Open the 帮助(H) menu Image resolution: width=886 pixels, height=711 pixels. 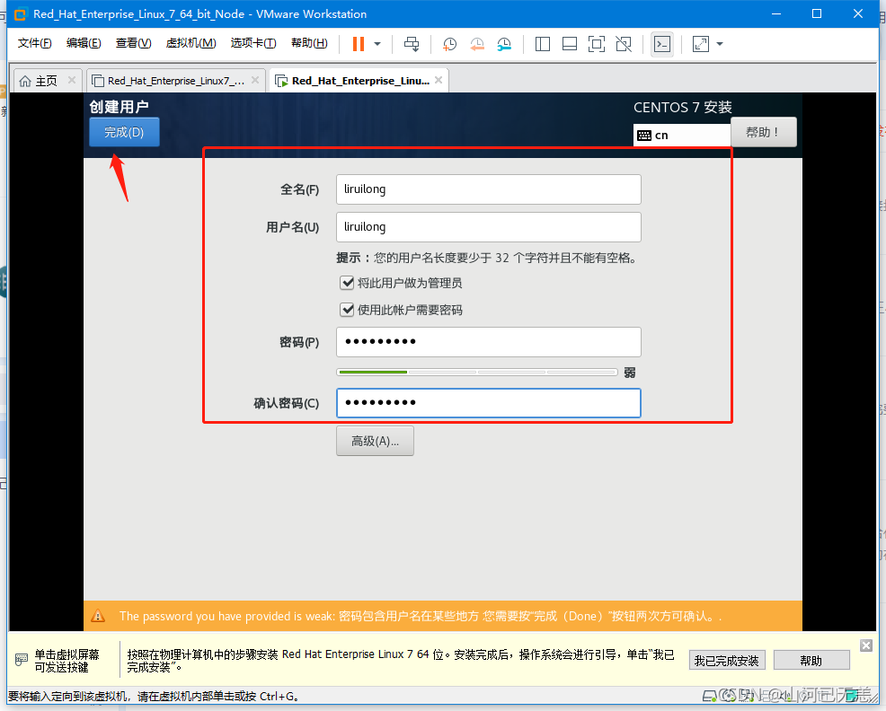(x=309, y=43)
